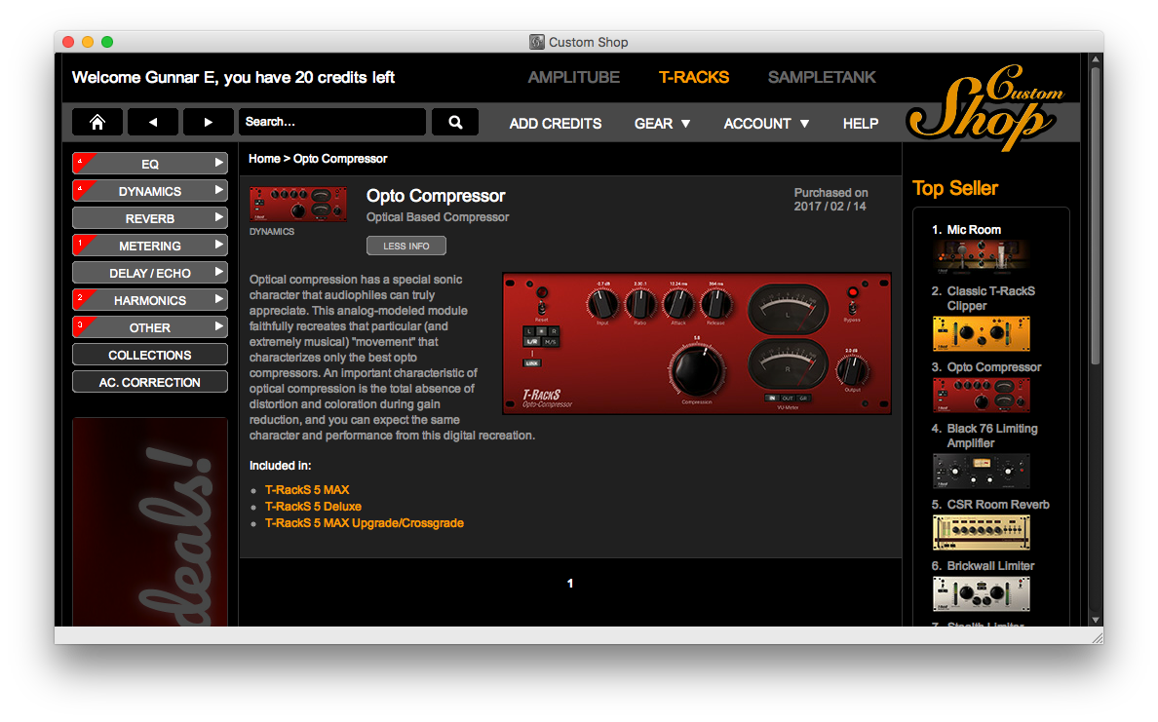The height and width of the screenshot is (722, 1158).
Task: Open ADD CREDITS page
Action: point(556,124)
